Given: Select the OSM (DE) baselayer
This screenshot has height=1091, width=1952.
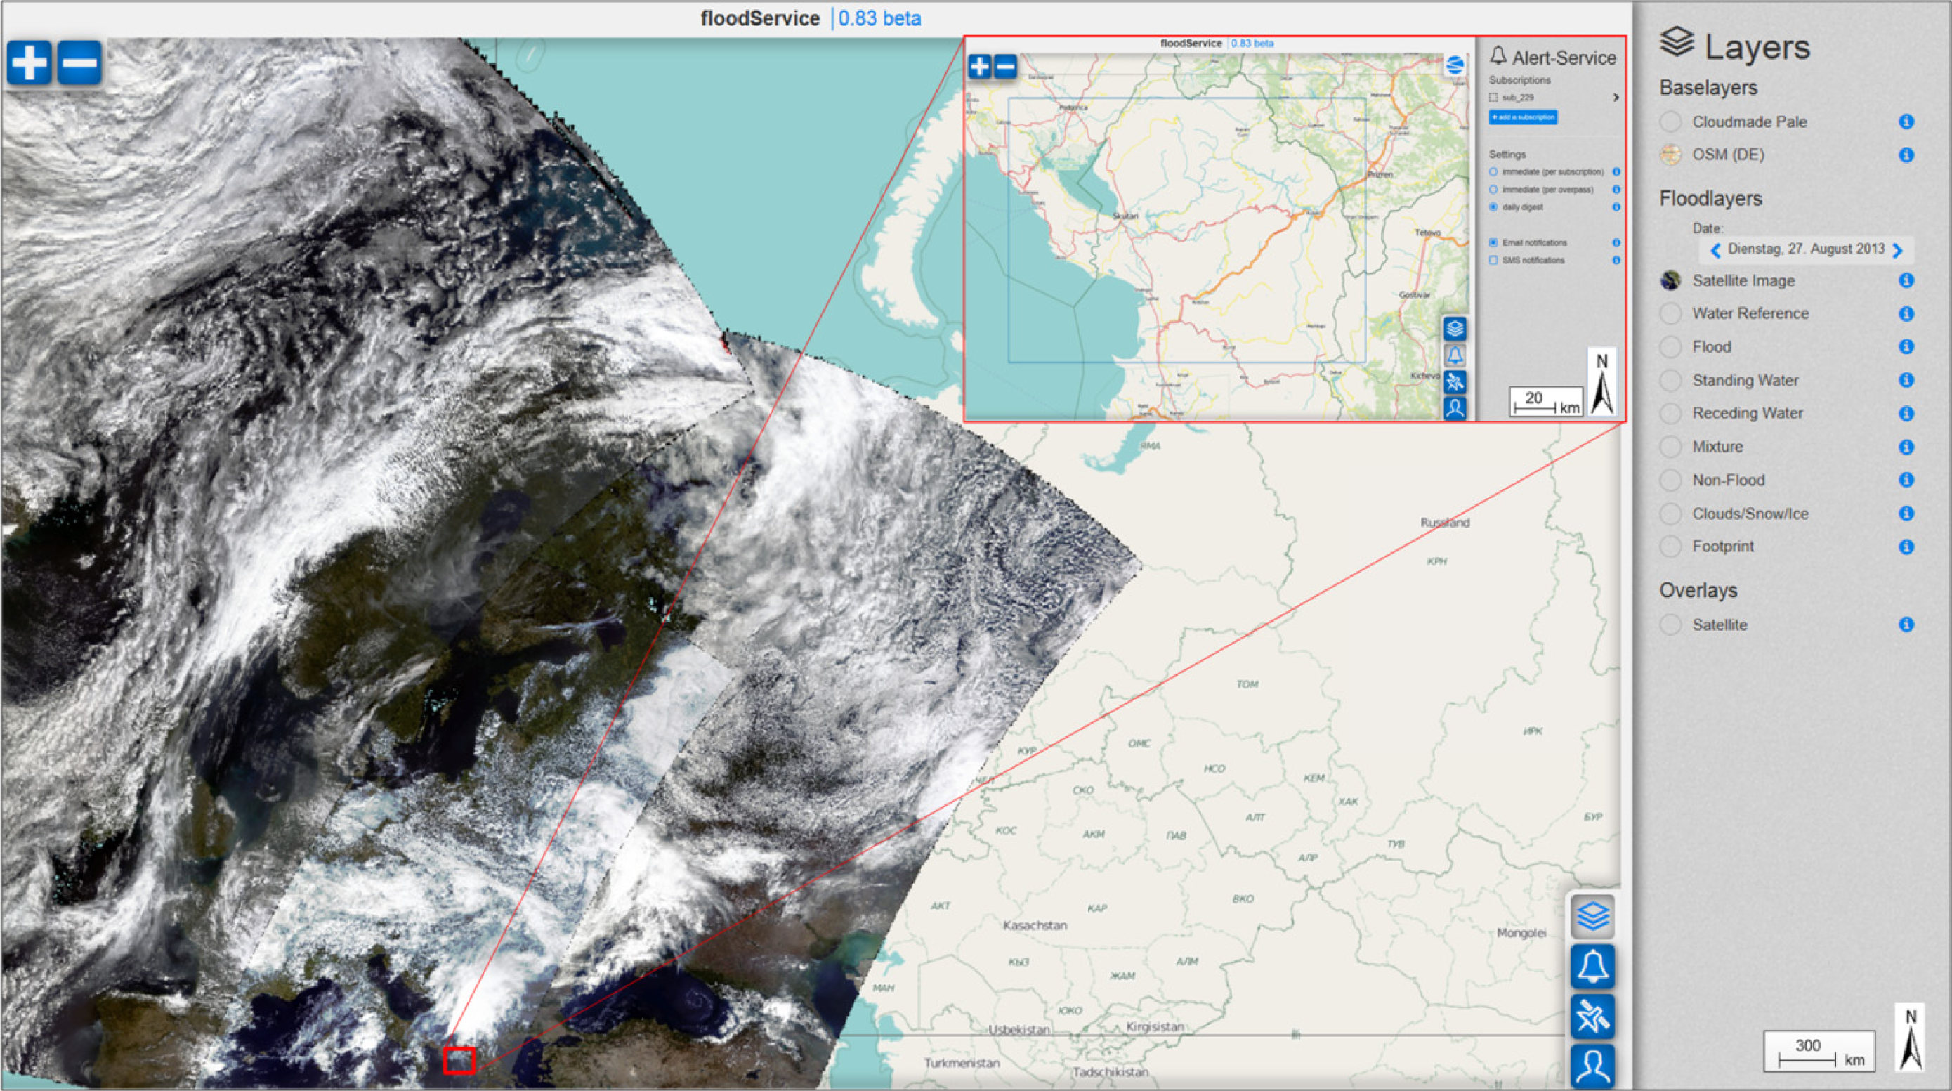Looking at the screenshot, I should [1670, 155].
